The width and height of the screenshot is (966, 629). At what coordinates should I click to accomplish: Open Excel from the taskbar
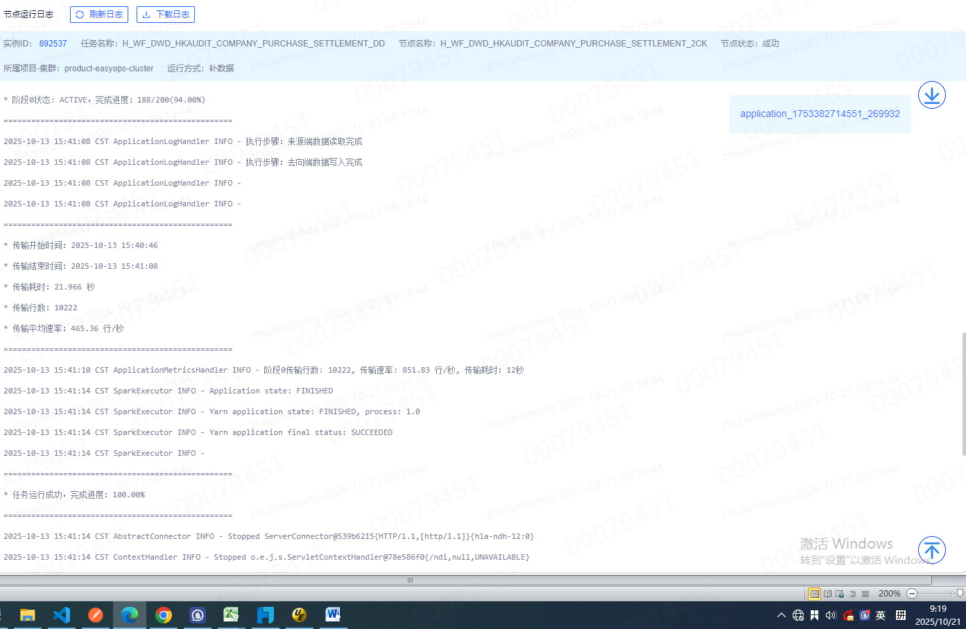pyautogui.click(x=231, y=615)
